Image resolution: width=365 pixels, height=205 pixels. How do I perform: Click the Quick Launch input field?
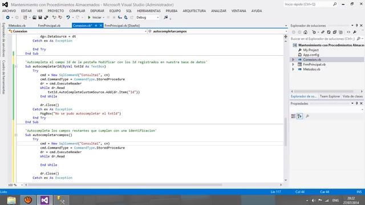(x=308, y=4)
